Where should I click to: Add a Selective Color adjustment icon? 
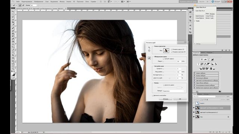pyautogui.click(x=214, y=69)
